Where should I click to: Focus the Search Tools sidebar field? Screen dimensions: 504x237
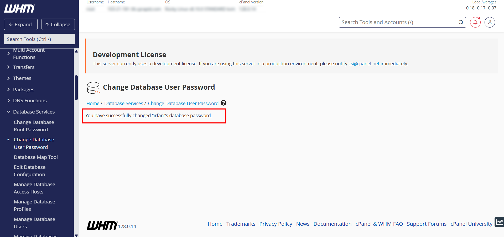[39, 39]
